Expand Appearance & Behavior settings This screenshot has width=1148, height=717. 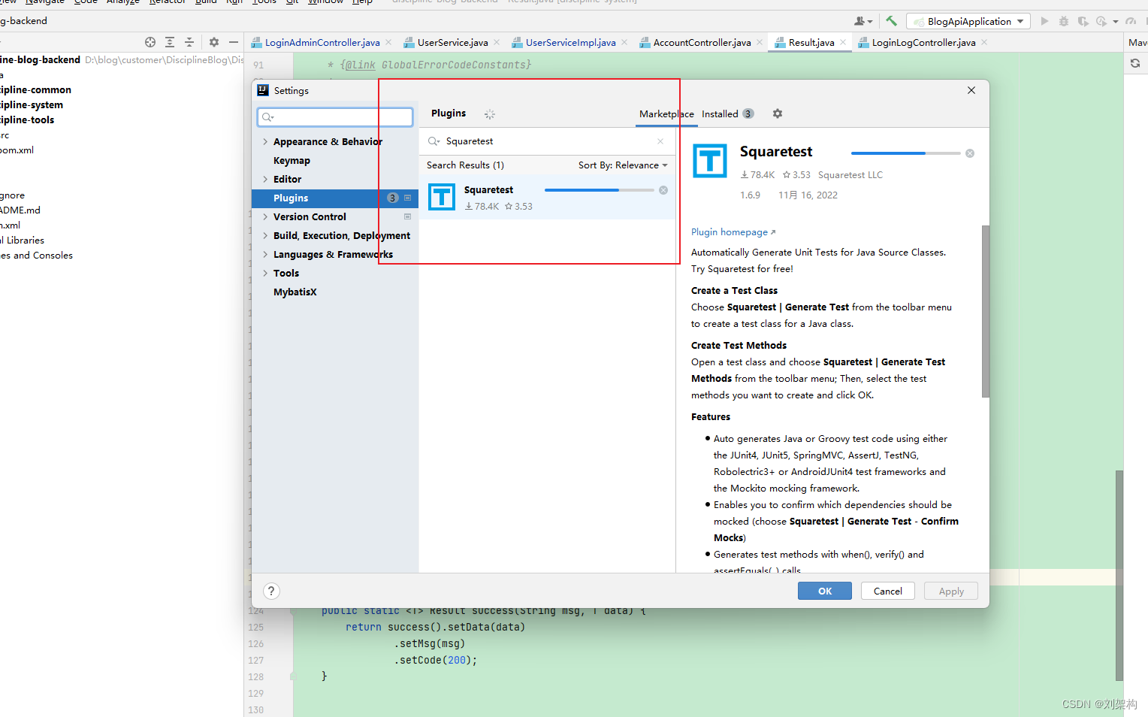point(265,141)
